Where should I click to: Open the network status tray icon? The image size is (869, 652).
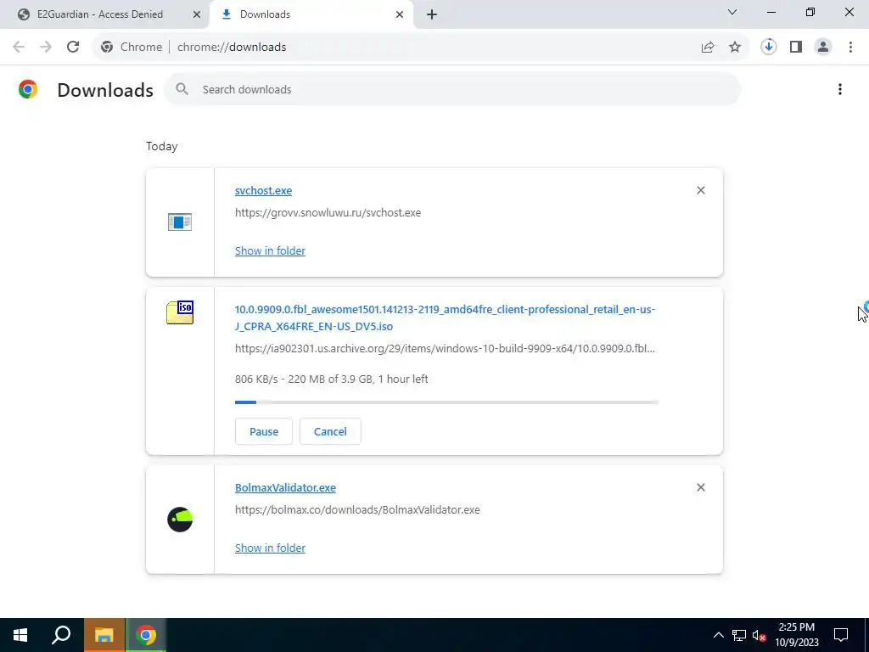pos(739,635)
